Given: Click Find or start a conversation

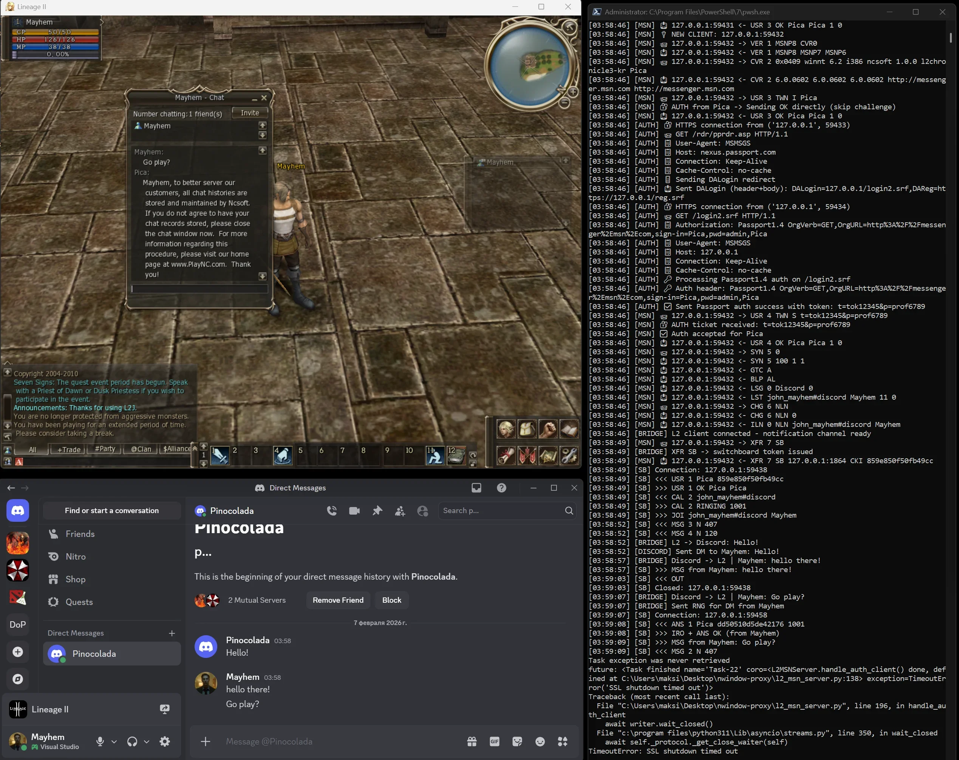Looking at the screenshot, I should click(x=112, y=511).
